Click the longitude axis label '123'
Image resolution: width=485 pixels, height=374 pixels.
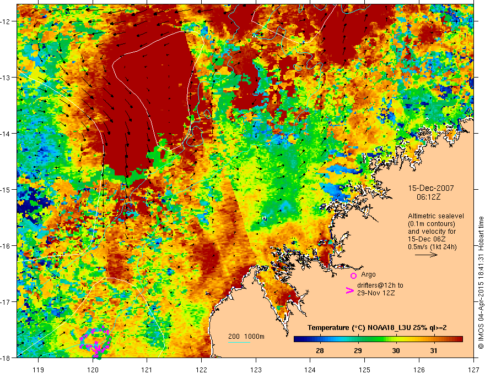(x=256, y=370)
